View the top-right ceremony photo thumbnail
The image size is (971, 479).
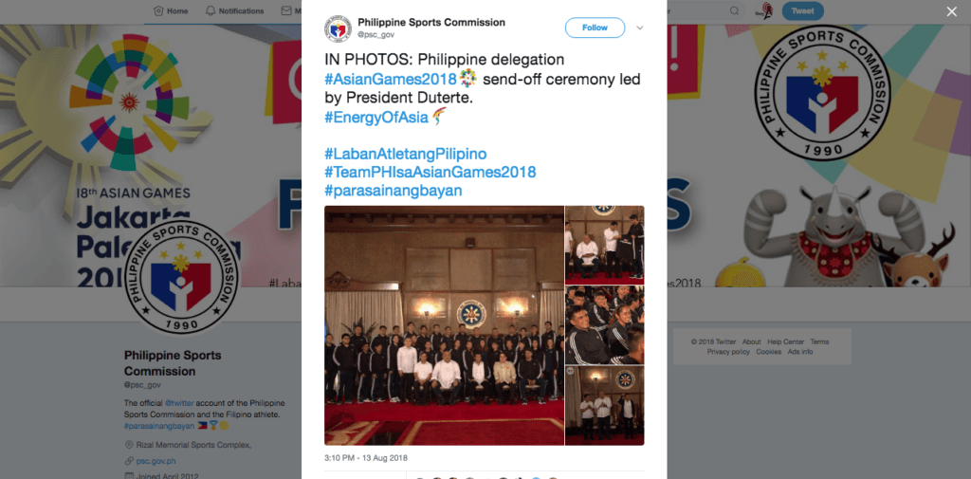pos(604,245)
